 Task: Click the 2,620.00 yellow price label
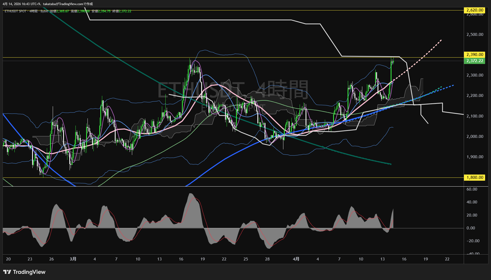tap(474, 10)
